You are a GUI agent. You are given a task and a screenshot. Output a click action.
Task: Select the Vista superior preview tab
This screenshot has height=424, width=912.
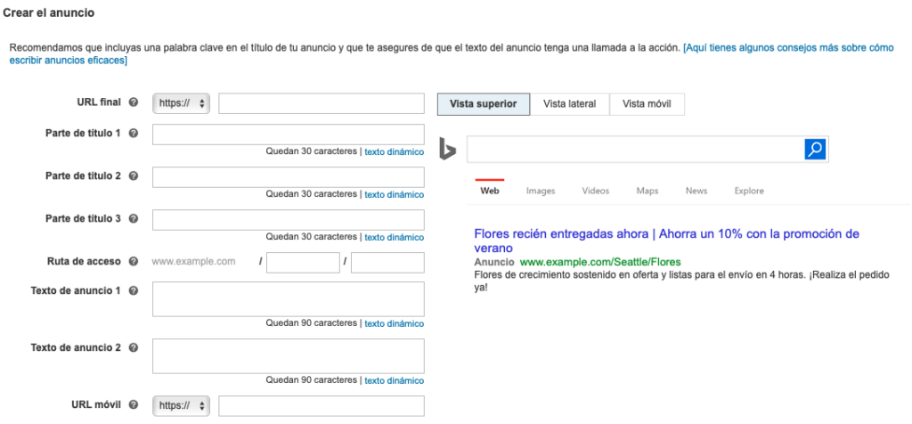click(x=483, y=104)
